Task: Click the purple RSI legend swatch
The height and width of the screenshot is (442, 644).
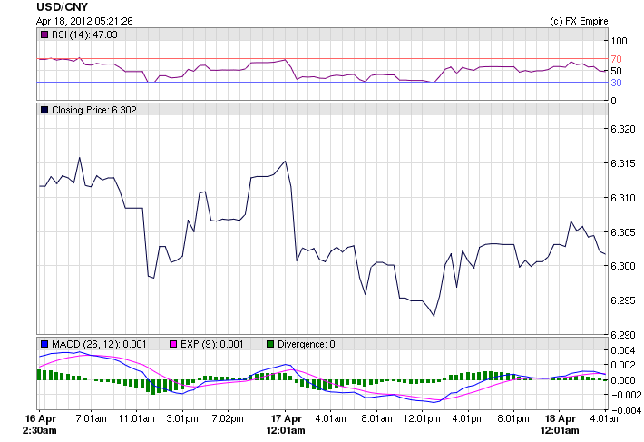Action: pos(43,34)
